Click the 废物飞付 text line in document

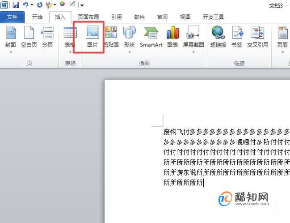pyautogui.click(x=227, y=132)
